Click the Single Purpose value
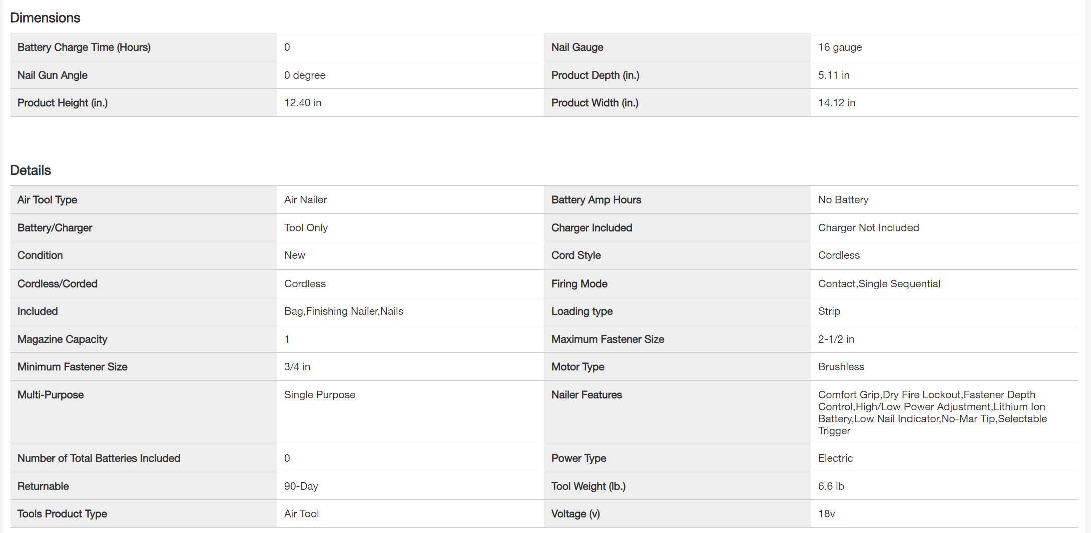1091x533 pixels. (320, 395)
